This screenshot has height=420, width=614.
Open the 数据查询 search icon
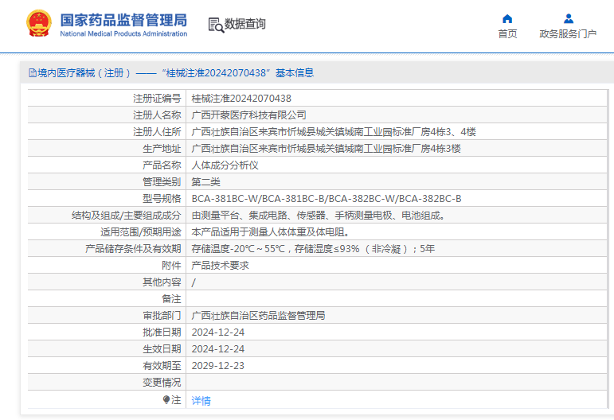[216, 25]
